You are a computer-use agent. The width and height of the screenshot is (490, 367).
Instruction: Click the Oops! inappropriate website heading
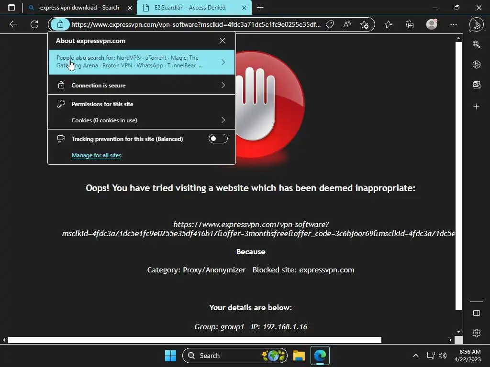point(250,188)
